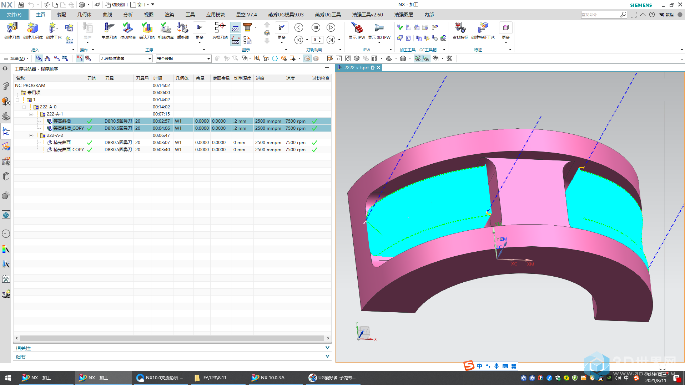This screenshot has height=385, width=685.
Task: Switch to the Render (渲染) ribbon tab
Action: pyautogui.click(x=170, y=15)
